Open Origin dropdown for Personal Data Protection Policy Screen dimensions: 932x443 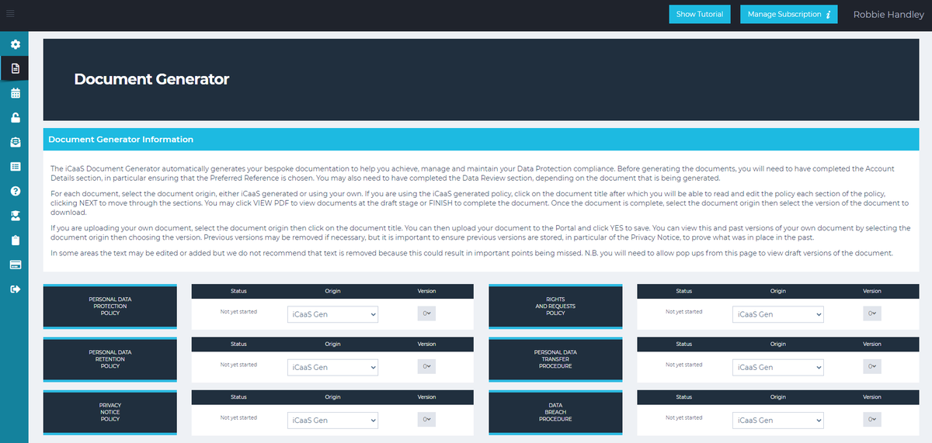(332, 314)
